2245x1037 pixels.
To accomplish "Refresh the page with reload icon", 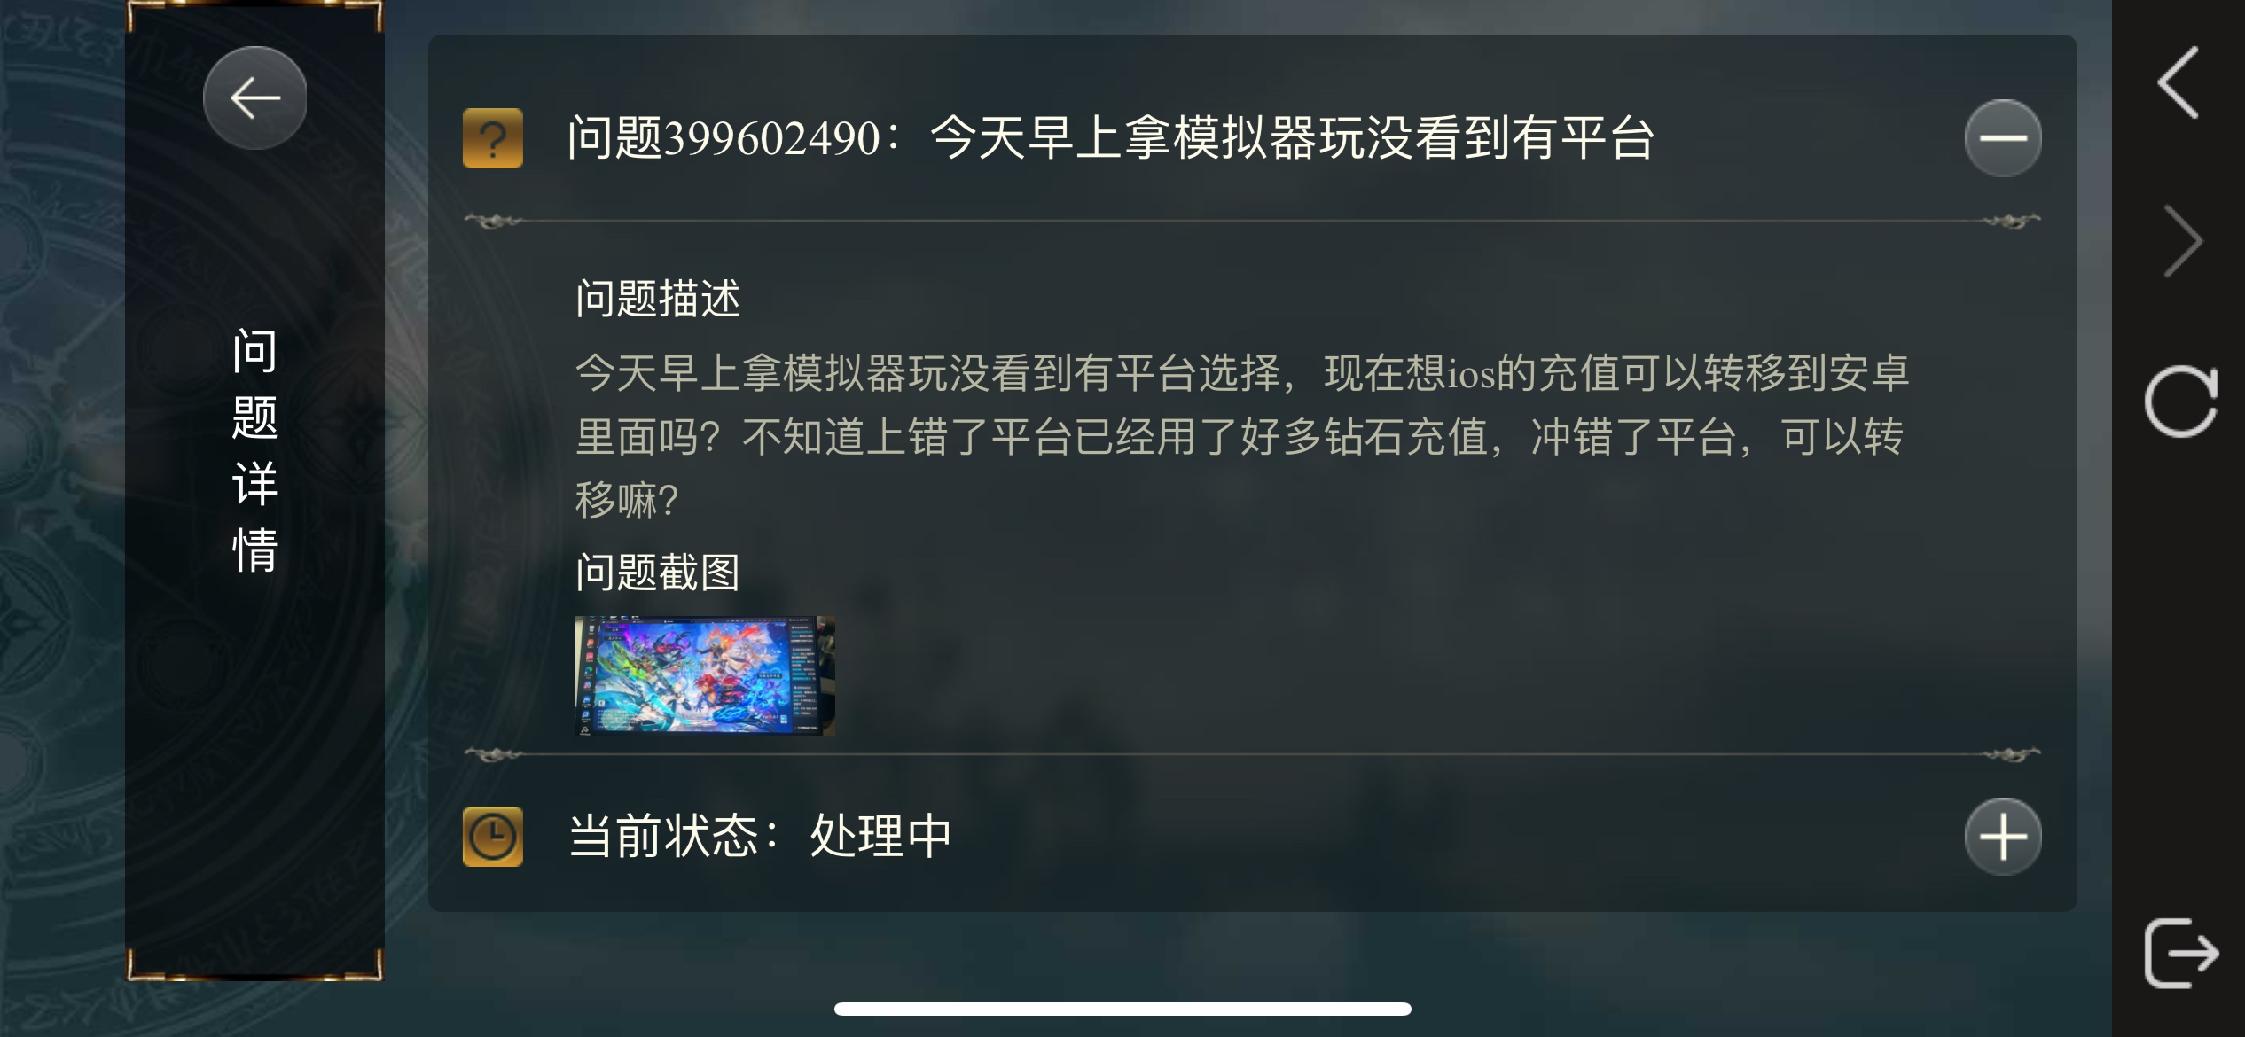I will [2180, 401].
